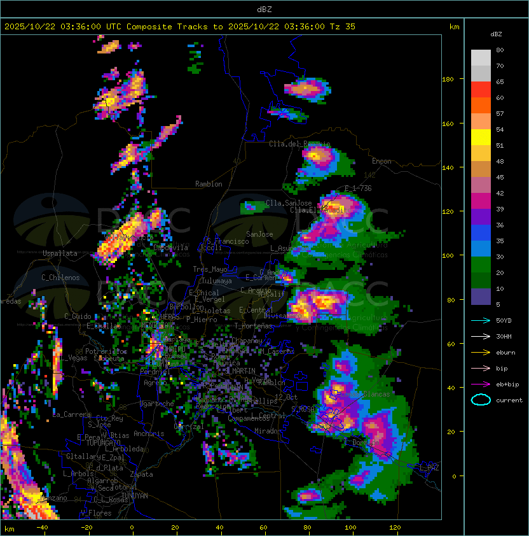Image resolution: width=529 pixels, height=536 pixels.
Task: Click the 'eburn' legend label
Action: coord(505,353)
